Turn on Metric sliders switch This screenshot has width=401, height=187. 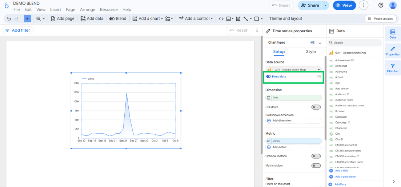pyautogui.click(x=316, y=166)
